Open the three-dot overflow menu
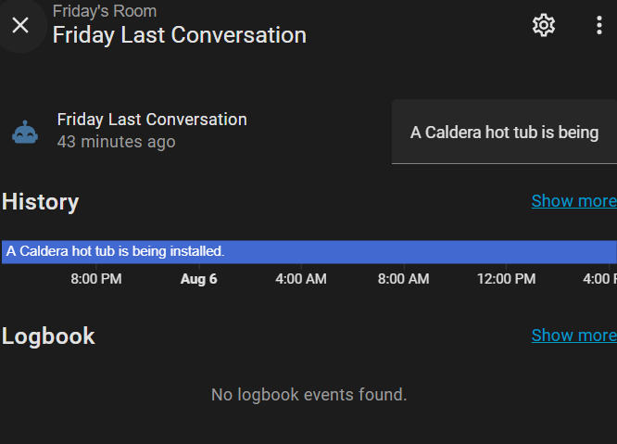Viewport: 617px width, 444px height. coord(599,25)
